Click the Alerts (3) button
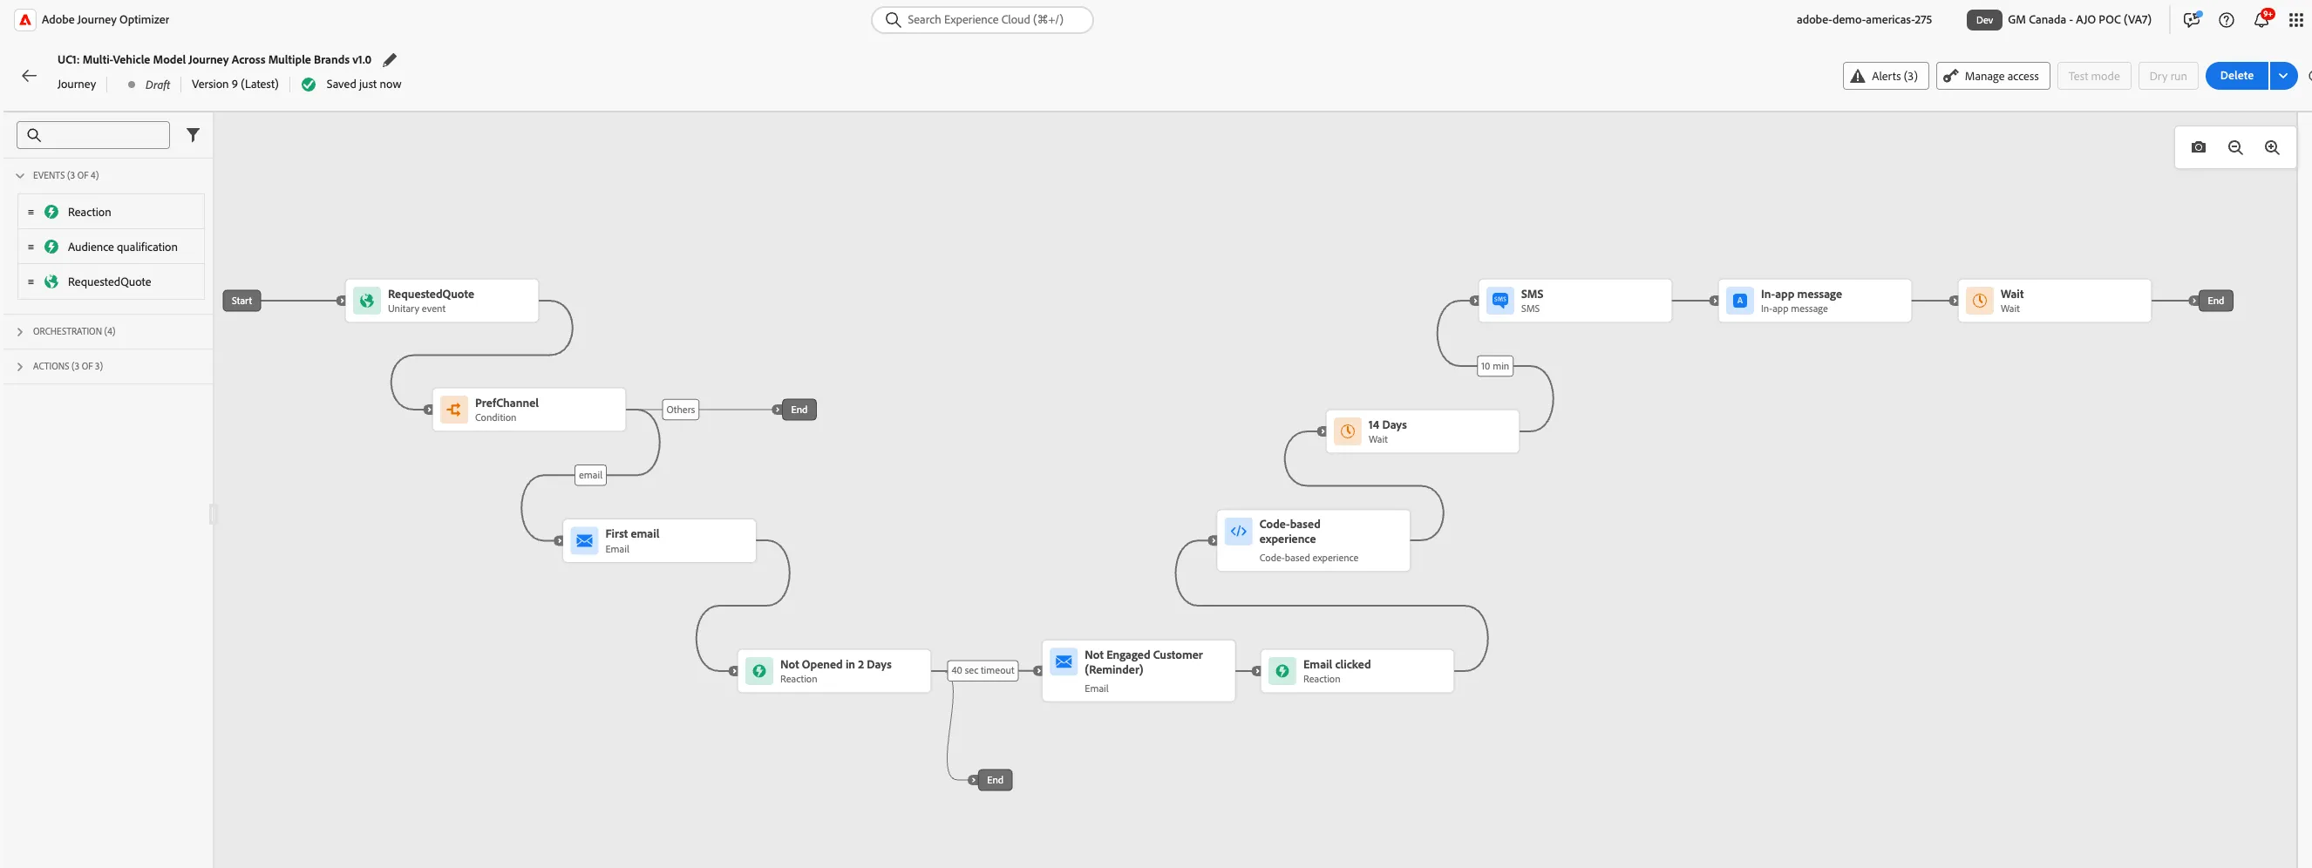 [1886, 77]
